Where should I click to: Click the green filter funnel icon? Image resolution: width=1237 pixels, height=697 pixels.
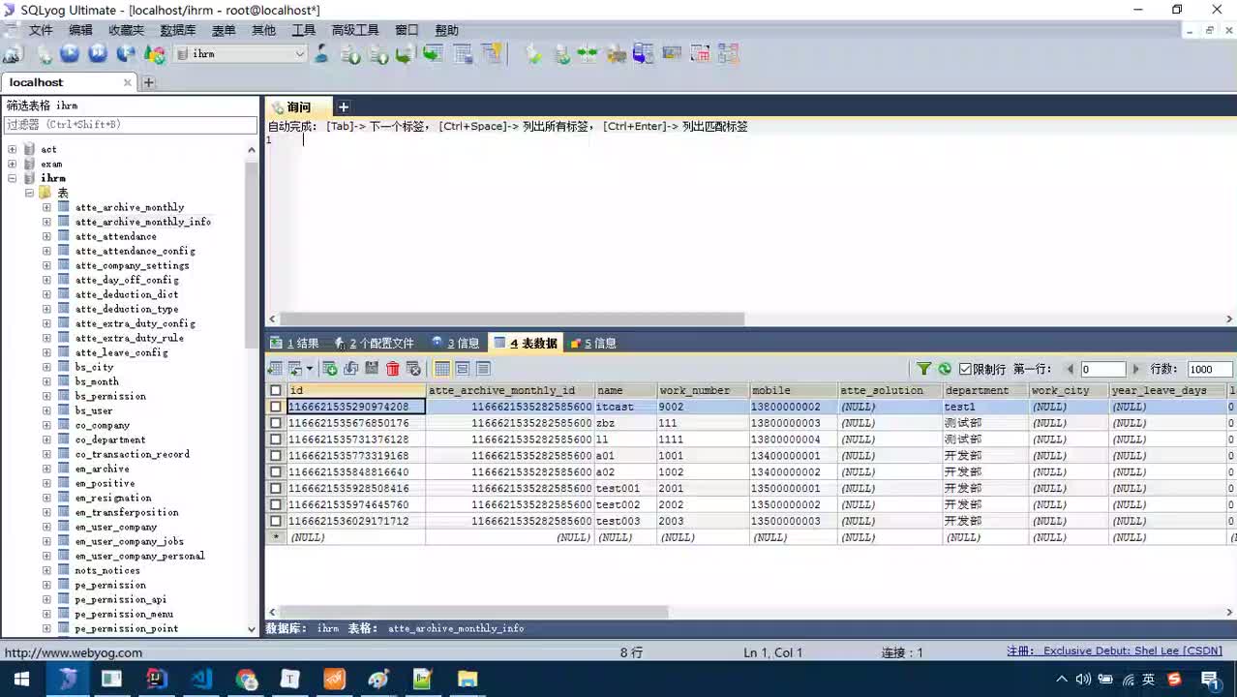tap(923, 369)
